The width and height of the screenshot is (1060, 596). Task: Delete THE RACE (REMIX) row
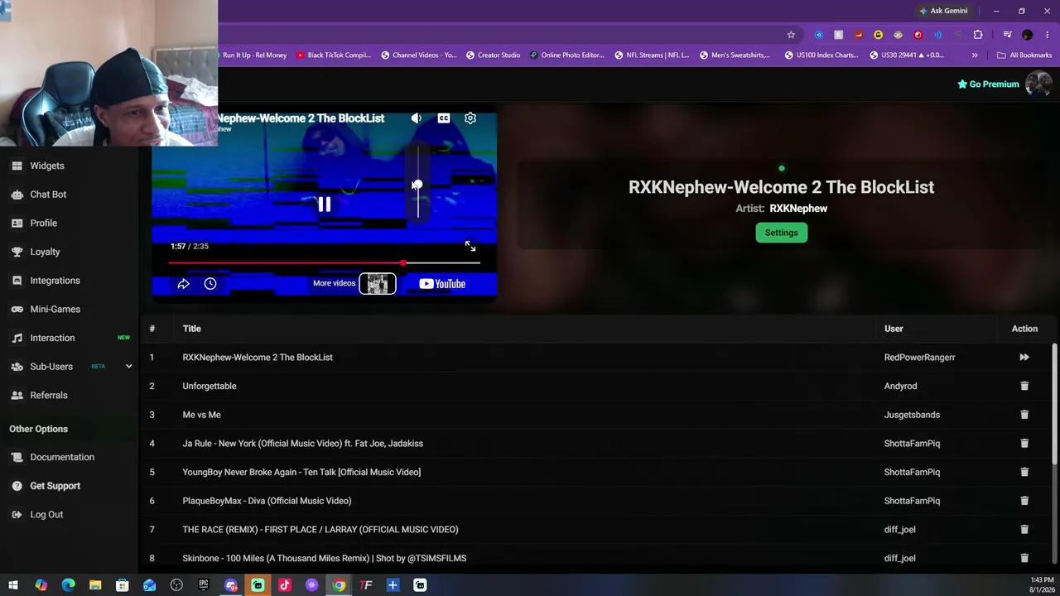[x=1024, y=530]
